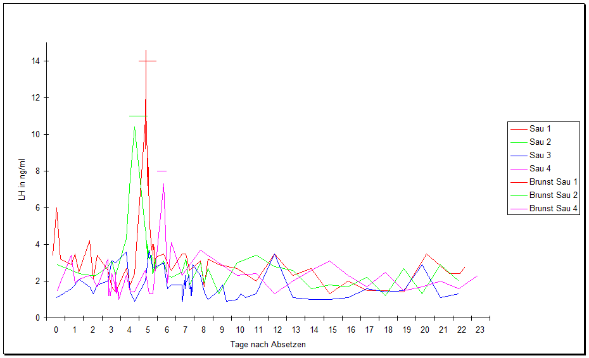Click the red cross Brunst marker at 14

tap(146, 61)
